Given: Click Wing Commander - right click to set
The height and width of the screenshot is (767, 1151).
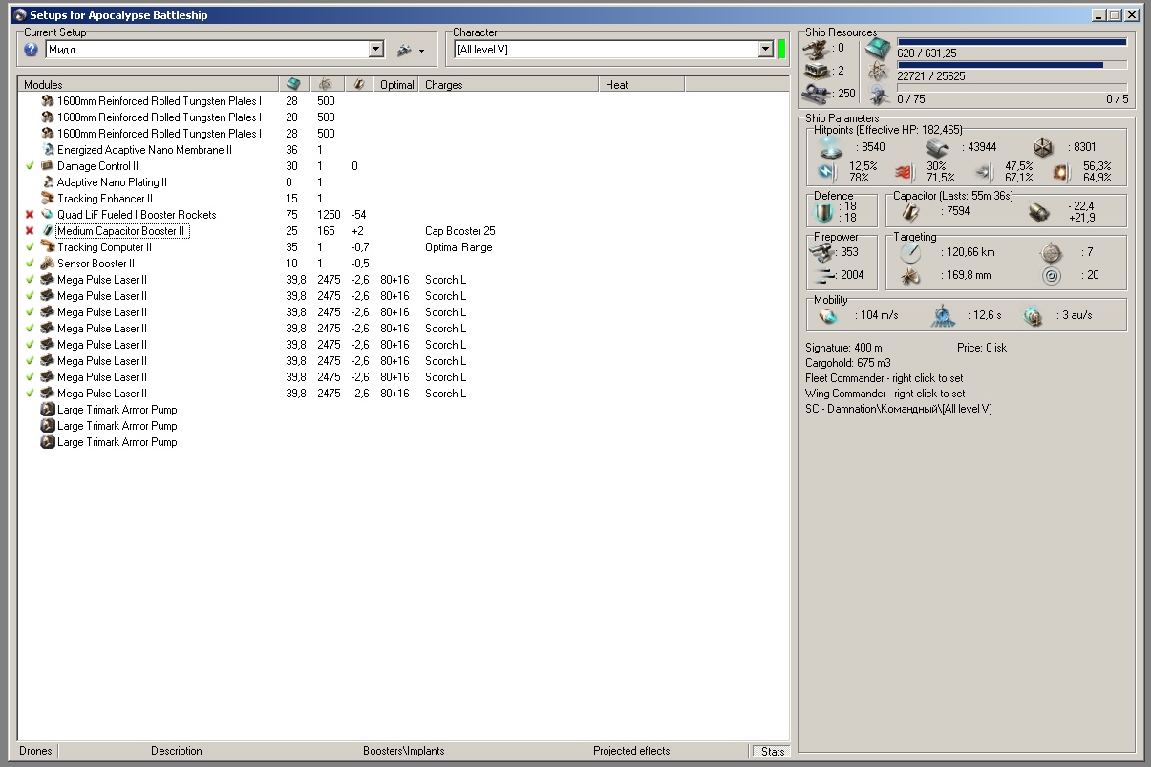Looking at the screenshot, I should pyautogui.click(x=885, y=394).
